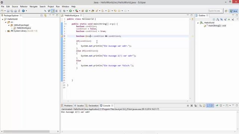The image size is (239, 134).
Task: Click the Debug bug icon in the toolbar
Action: pos(64,11)
